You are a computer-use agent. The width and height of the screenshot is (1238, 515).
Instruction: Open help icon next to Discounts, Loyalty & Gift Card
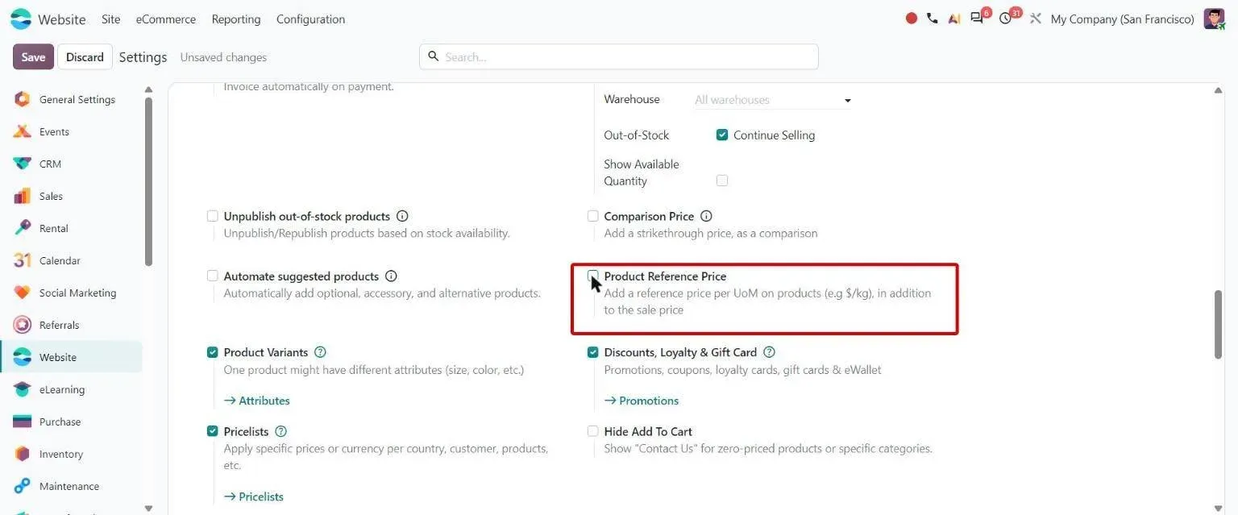pos(769,352)
